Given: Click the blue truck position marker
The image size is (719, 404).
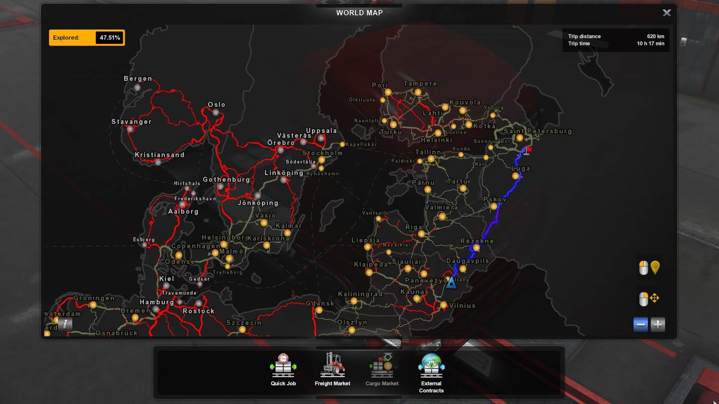Looking at the screenshot, I should click(x=451, y=283).
